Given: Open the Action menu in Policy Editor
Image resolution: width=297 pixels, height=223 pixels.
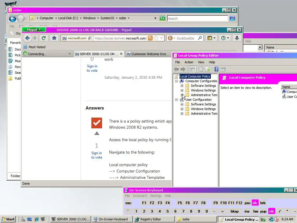Looking at the screenshot, I should coord(189,62).
